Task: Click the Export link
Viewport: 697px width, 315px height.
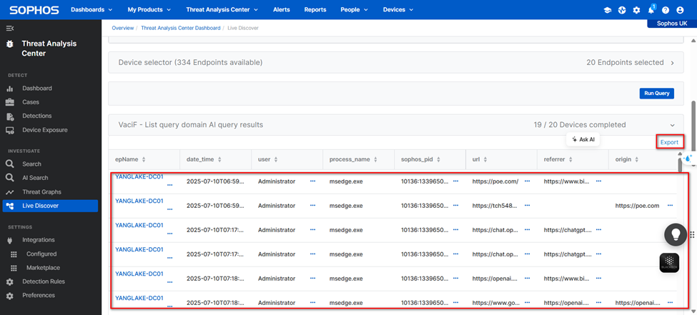Action: click(x=669, y=142)
